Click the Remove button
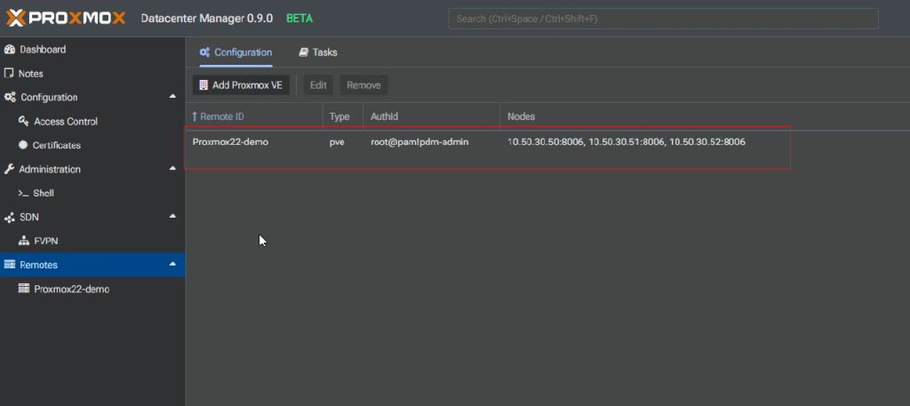This screenshot has height=406, width=910. 363,85
